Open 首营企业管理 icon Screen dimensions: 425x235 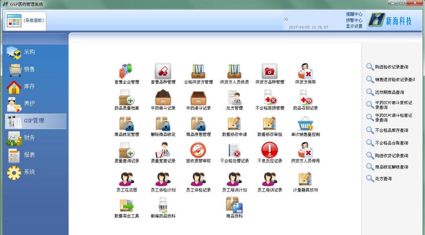126,72
